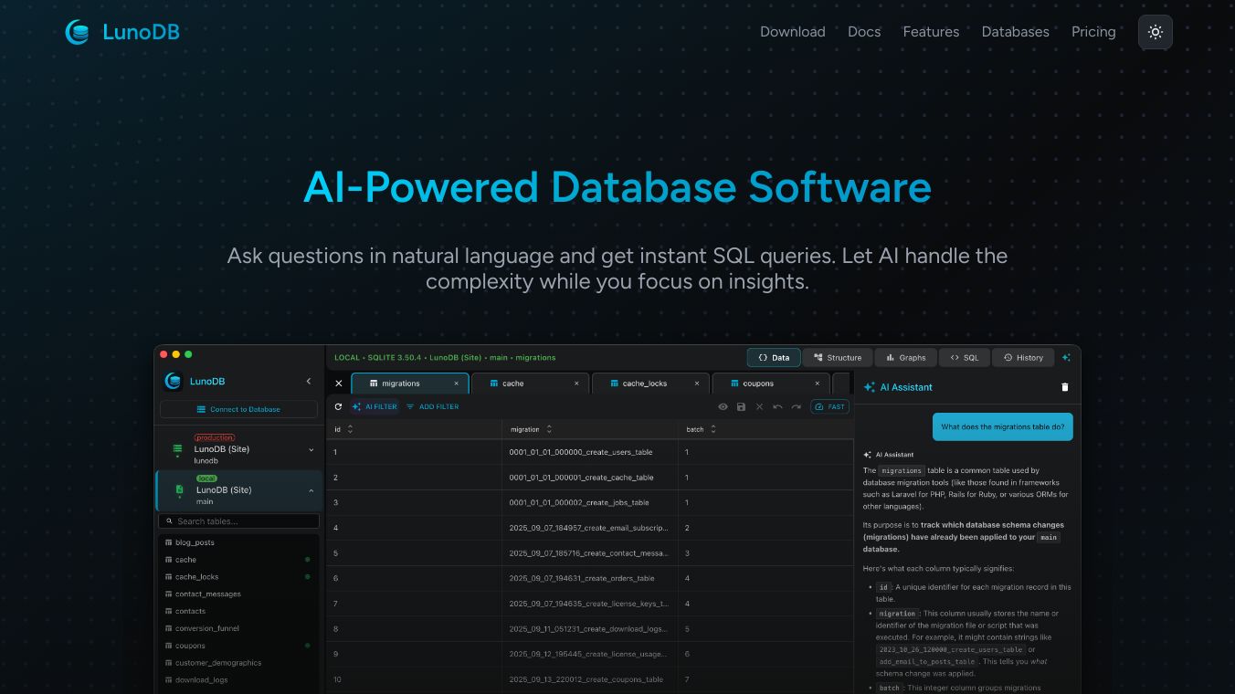Screen dimensions: 1235x694
Task: Open the Pricing page from navigation
Action: 1092,32
